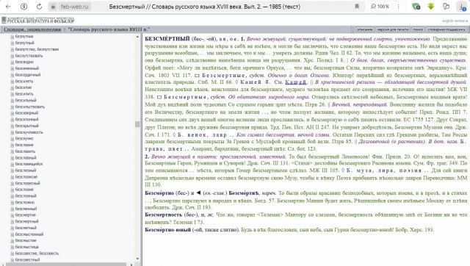Open the Безсметный entry

tap(26, 228)
